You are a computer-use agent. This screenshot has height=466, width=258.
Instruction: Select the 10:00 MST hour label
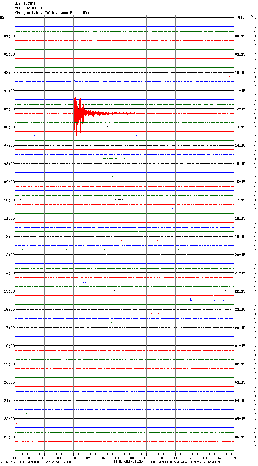point(9,200)
